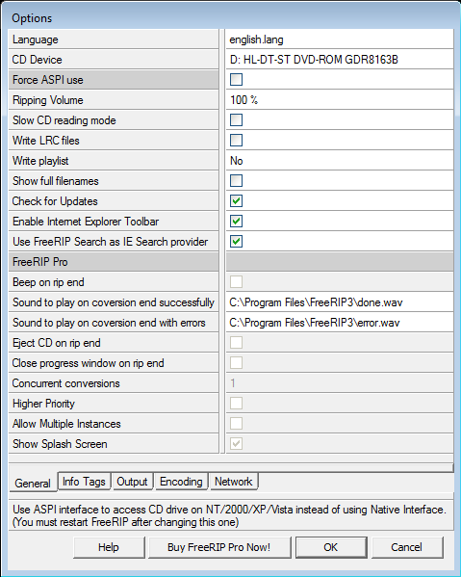Image resolution: width=461 pixels, height=577 pixels.
Task: Change the Write playlist No value
Action: click(340, 161)
